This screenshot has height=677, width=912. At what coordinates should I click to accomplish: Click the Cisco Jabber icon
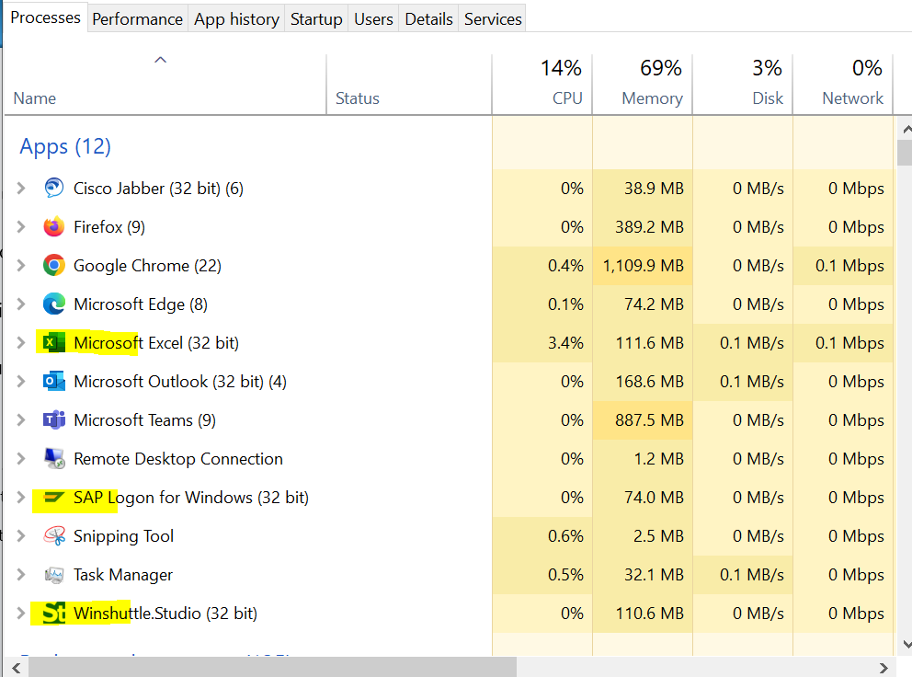point(53,188)
